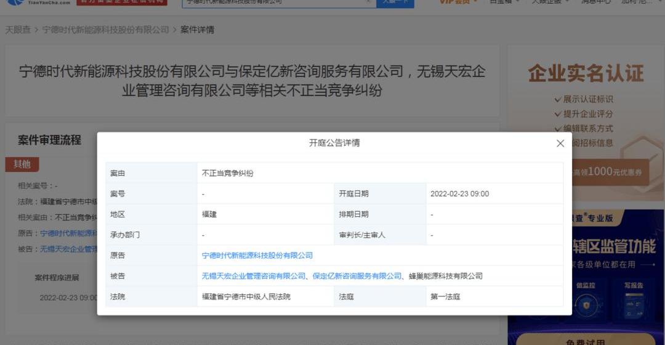Open 宁德时代新能源科技股份有限公司 breadcrumb link
Image resolution: width=665 pixels, height=345 pixels.
pyautogui.click(x=106, y=30)
